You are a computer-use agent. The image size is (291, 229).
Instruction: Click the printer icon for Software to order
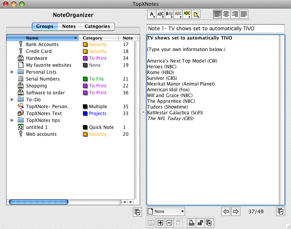(21, 92)
